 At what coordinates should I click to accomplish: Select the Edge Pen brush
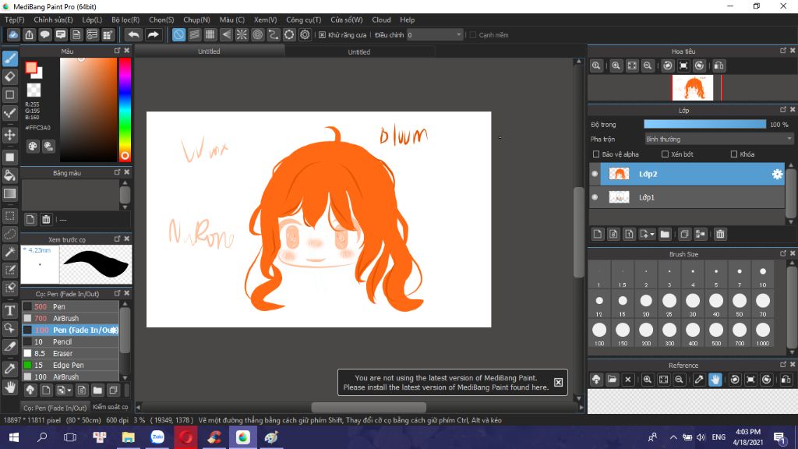click(x=70, y=365)
